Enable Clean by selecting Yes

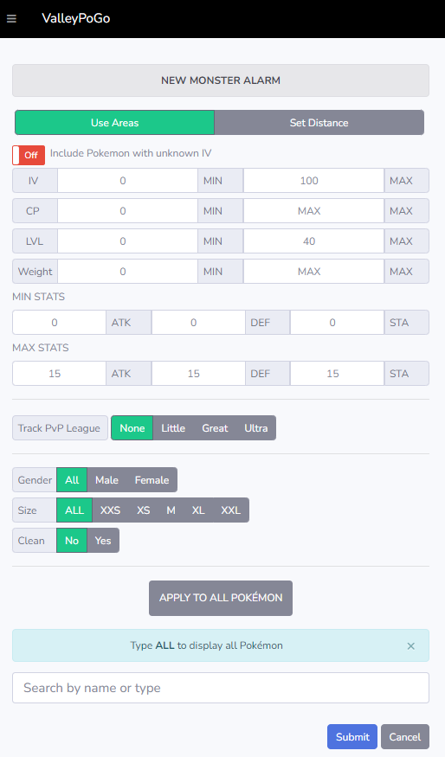103,541
